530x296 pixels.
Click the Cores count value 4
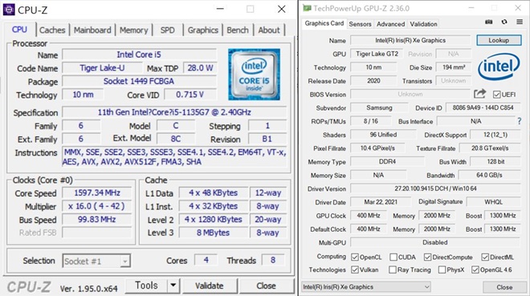206,260
